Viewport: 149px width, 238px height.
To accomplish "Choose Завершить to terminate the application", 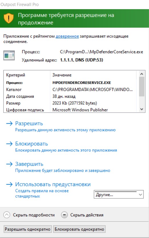I will [x=29, y=164].
